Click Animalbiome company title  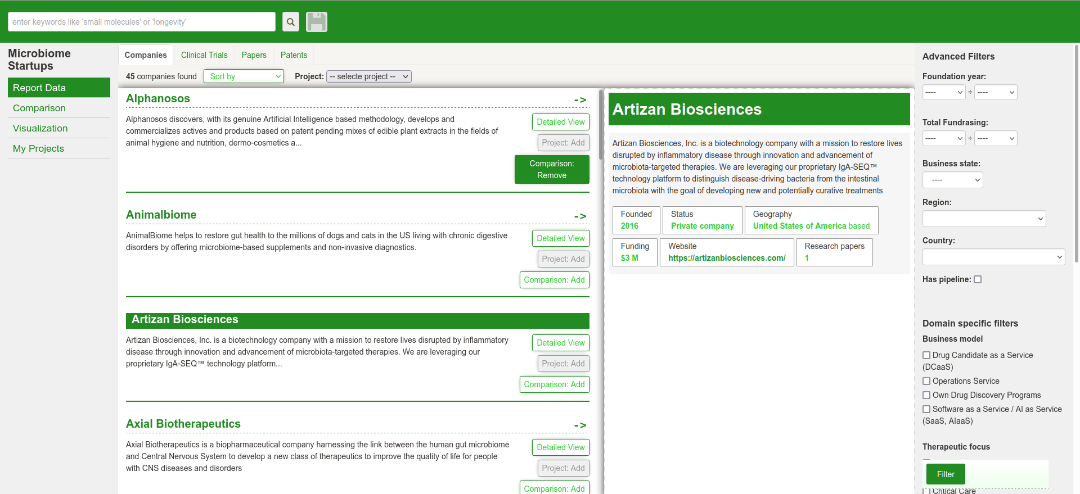coord(161,215)
